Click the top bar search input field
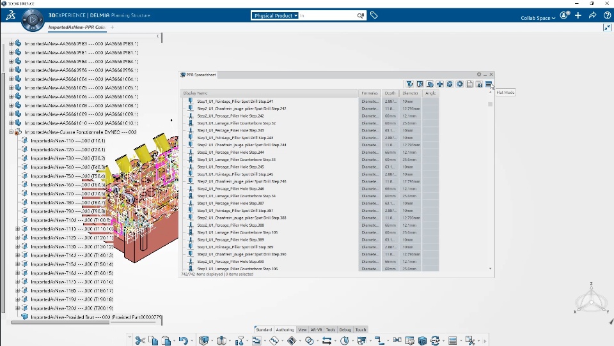 [327, 15]
